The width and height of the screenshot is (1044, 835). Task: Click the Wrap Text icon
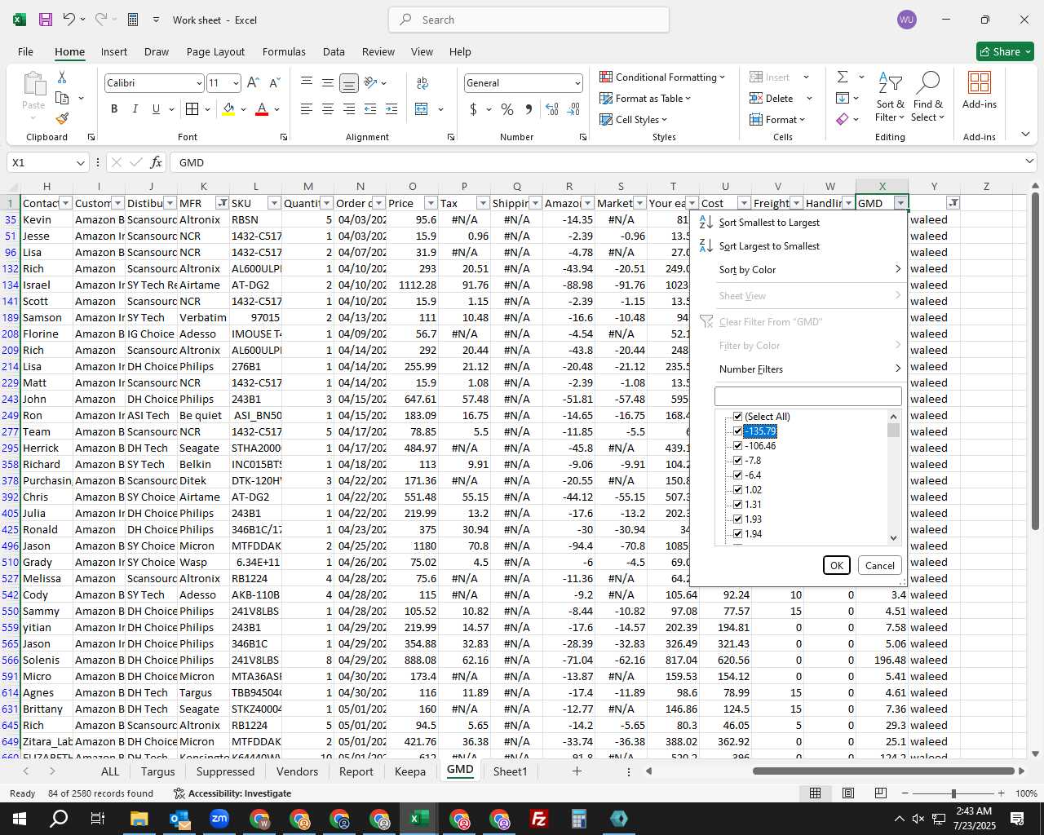(x=422, y=82)
